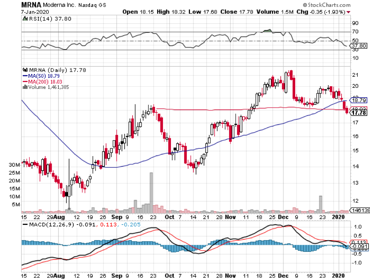This screenshot has height=280, width=370.
Task: Click the blue 18.79 price tag
Action: pyautogui.click(x=359, y=100)
